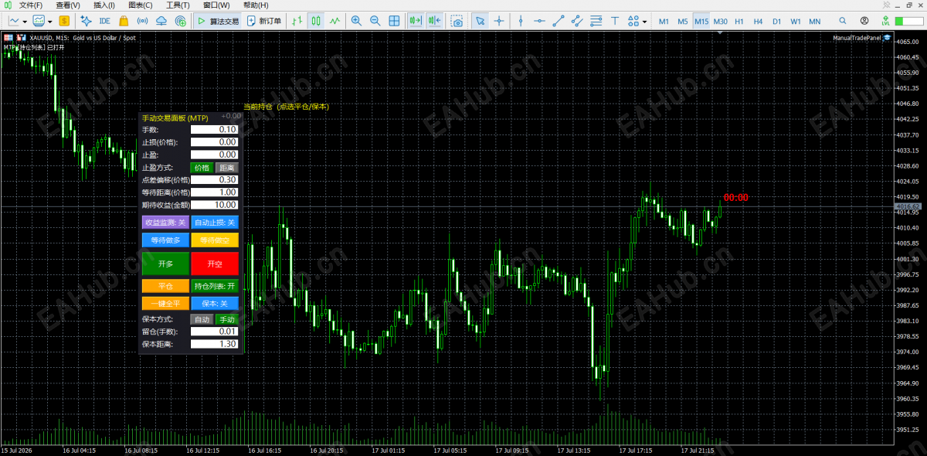Click the 手数 lot size input field
The width and height of the screenshot is (927, 456).
[214, 130]
